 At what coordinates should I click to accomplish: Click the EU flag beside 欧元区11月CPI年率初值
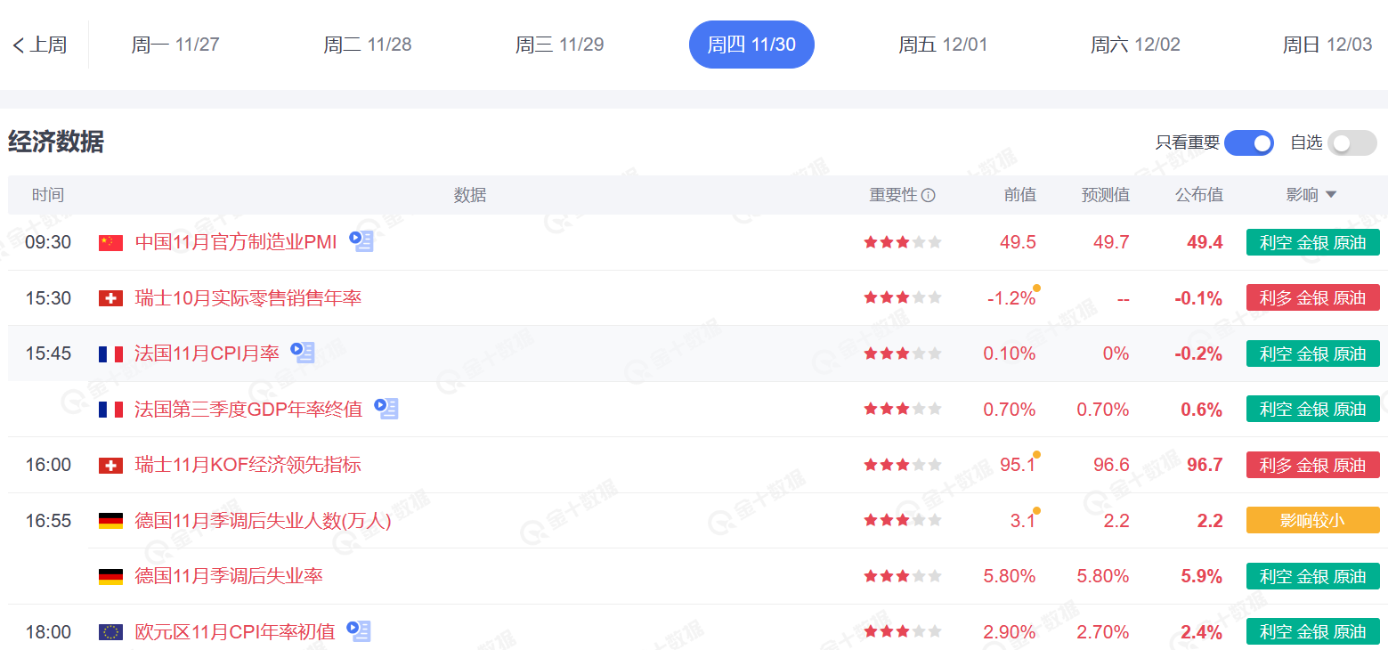[110, 631]
